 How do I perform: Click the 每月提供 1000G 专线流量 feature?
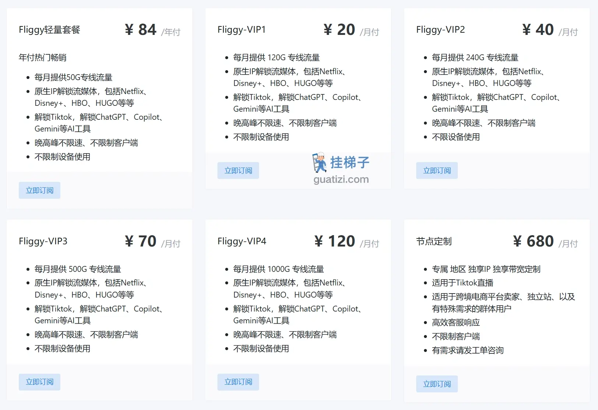279,269
